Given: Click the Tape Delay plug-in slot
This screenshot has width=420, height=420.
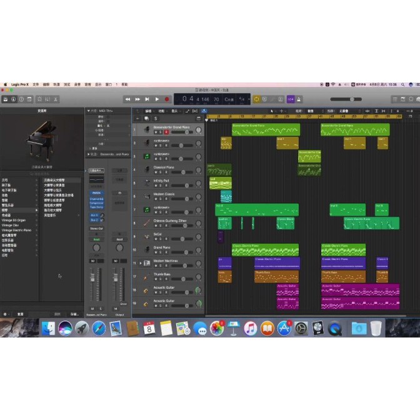Looking at the screenshot, I should click(96, 207).
